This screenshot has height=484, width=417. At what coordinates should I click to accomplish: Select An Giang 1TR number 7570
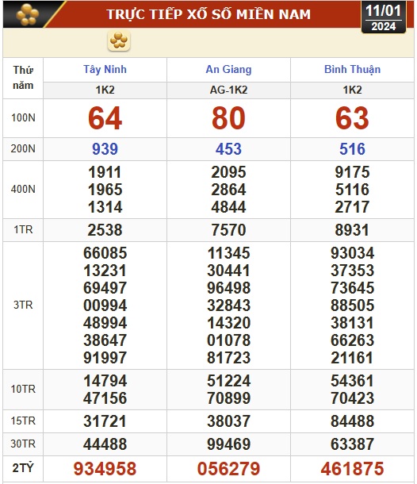[x=228, y=230]
